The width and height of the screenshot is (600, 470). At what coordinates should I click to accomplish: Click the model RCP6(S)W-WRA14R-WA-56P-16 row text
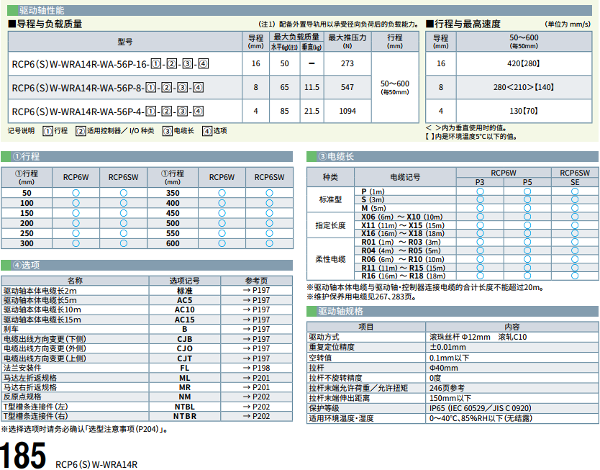pyautogui.click(x=110, y=64)
